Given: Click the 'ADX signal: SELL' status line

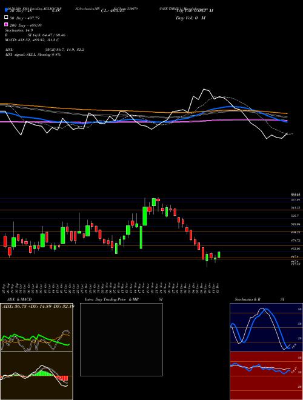Looking at the screenshot, I should [x=33, y=55].
